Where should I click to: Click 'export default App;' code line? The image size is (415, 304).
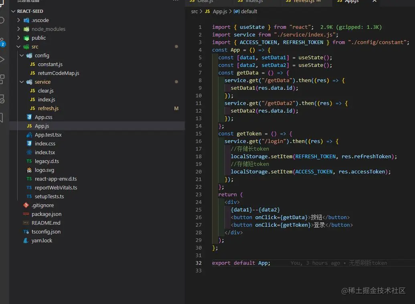tap(241, 263)
